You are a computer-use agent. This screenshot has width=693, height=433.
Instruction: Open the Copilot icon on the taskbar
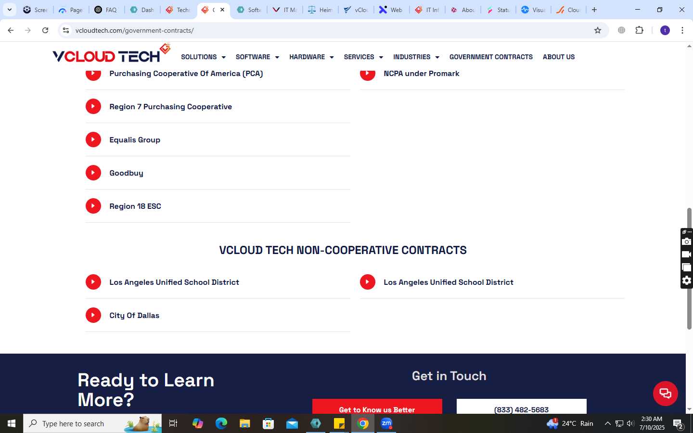(197, 423)
